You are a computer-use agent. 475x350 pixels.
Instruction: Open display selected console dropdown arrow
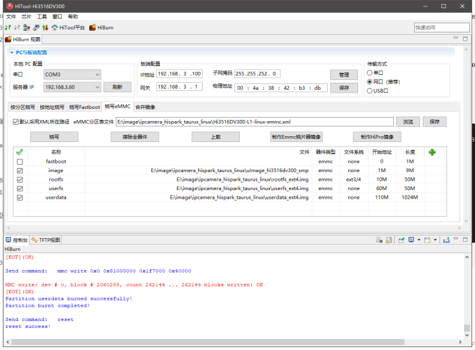click(x=419, y=240)
